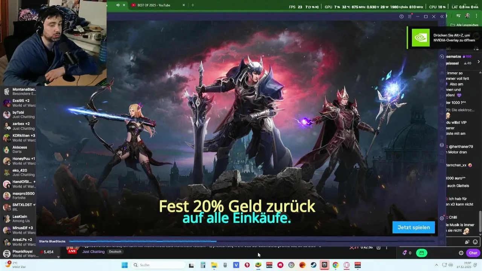This screenshot has height=271, width=482.
Task: Open volume control in system tray
Action: (x=451, y=265)
